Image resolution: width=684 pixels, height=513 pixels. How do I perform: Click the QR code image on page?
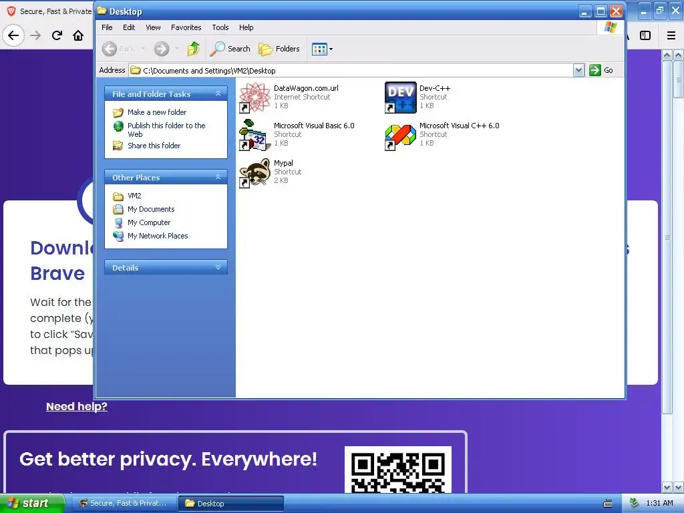pos(398,470)
